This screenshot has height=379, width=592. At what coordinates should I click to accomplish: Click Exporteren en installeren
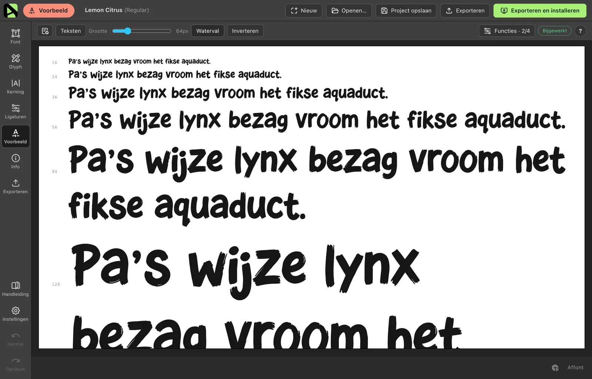point(540,10)
